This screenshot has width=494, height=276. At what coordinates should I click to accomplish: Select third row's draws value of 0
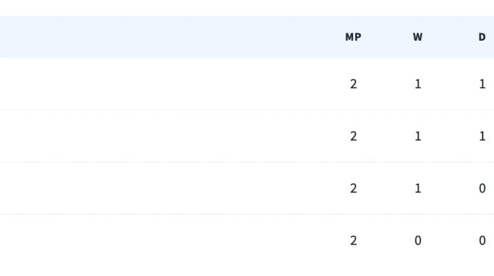coord(482,189)
